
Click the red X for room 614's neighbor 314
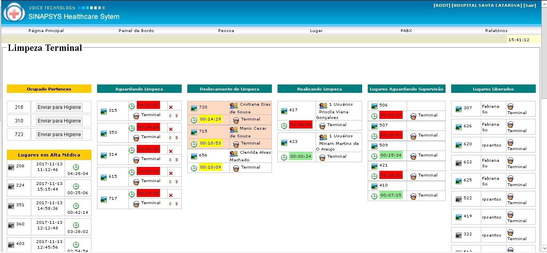[171, 151]
